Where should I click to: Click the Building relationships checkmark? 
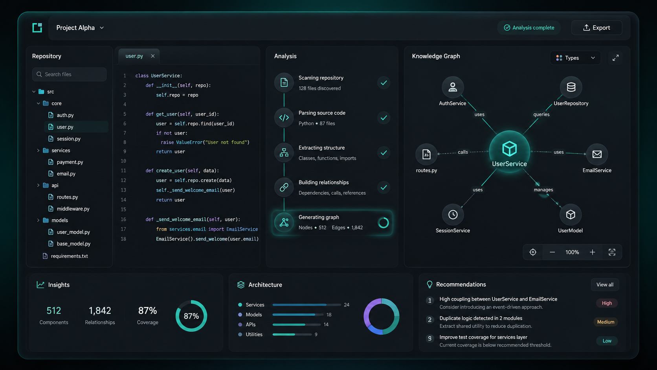point(384,187)
